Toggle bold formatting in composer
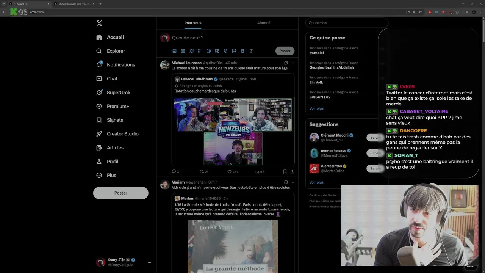This screenshot has width=485, height=273. [x=242, y=51]
